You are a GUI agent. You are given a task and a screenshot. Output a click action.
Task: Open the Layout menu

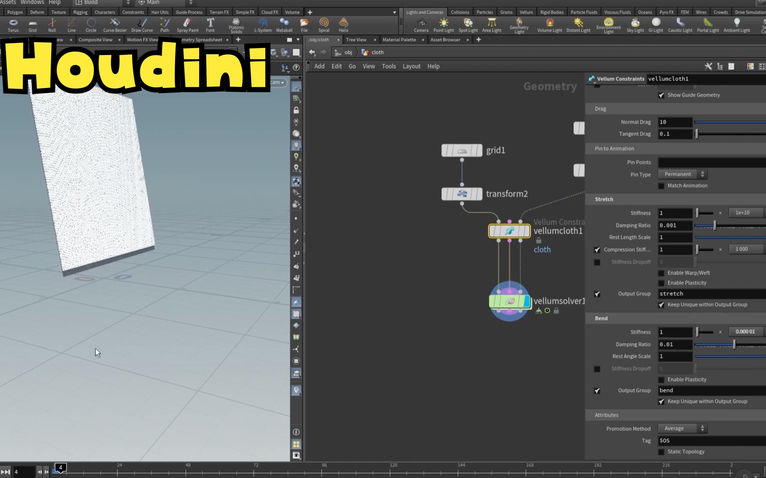(x=411, y=66)
